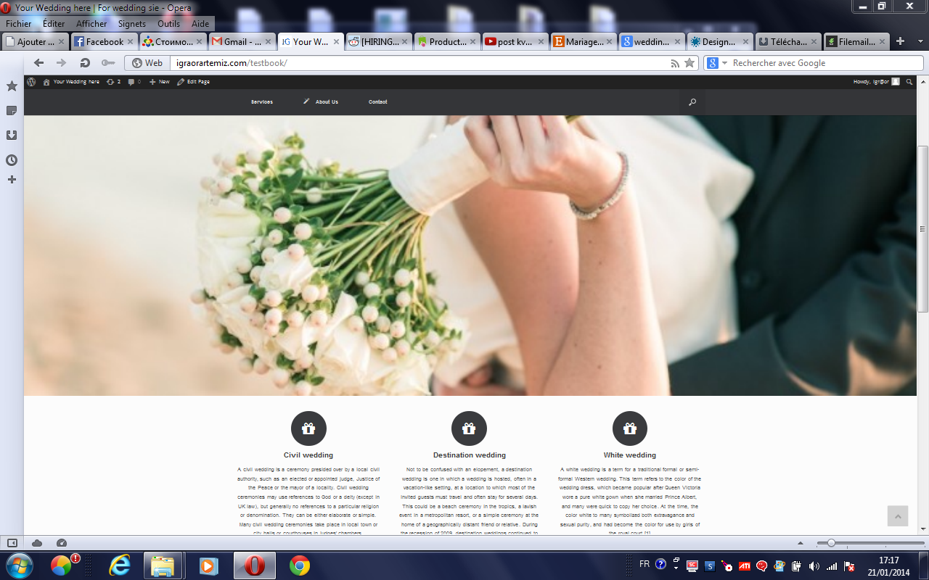Viewport: 929px width, 580px height.
Task: Add a panel with the plus icon
Action: 12,179
